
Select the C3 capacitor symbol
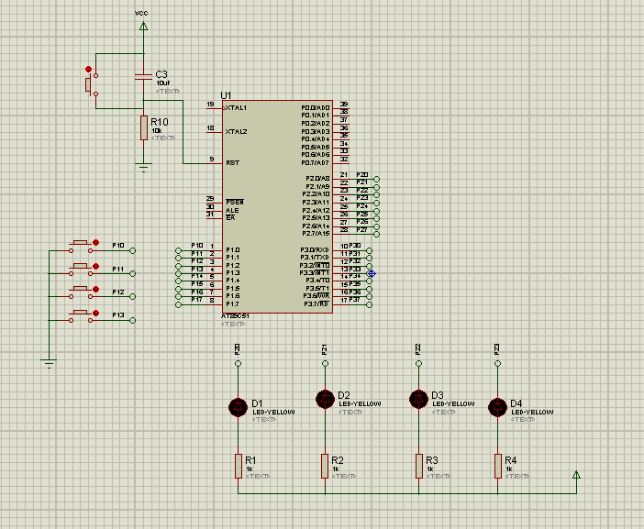pos(143,75)
